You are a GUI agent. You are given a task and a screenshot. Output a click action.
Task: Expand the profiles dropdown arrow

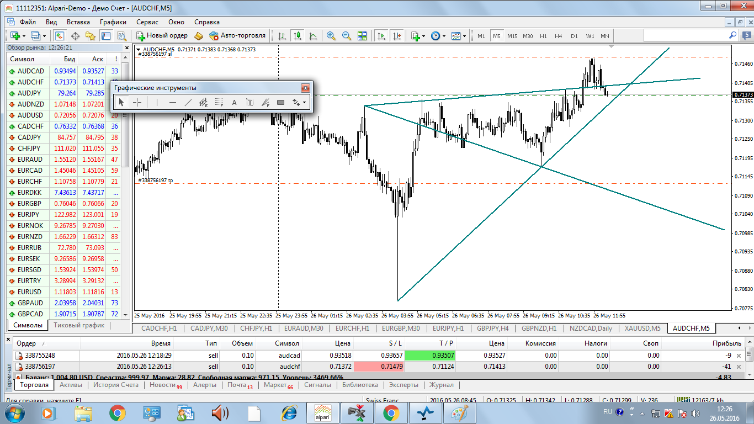pos(44,36)
